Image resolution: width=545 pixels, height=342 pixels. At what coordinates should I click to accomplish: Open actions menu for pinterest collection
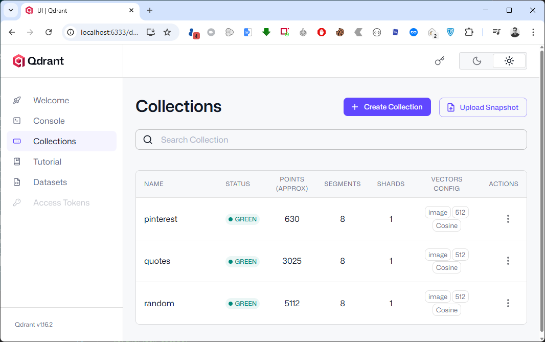click(x=508, y=219)
